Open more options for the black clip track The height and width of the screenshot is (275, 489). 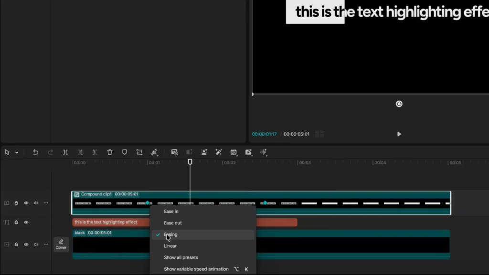(x=46, y=244)
